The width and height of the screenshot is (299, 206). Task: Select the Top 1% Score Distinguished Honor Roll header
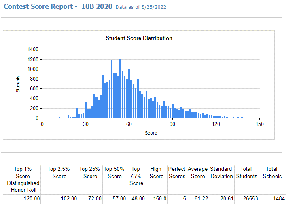tap(23, 180)
